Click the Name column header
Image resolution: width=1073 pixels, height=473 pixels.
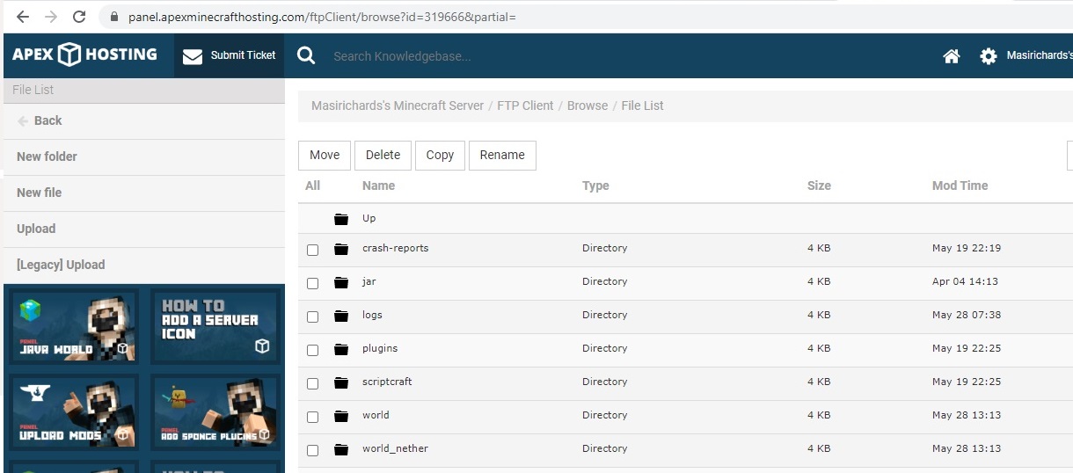[378, 186]
